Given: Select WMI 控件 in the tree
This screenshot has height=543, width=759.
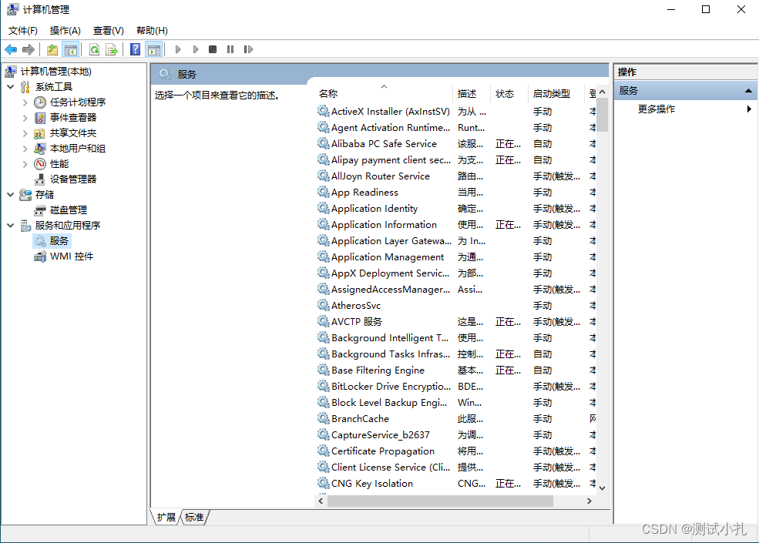Looking at the screenshot, I should [72, 256].
